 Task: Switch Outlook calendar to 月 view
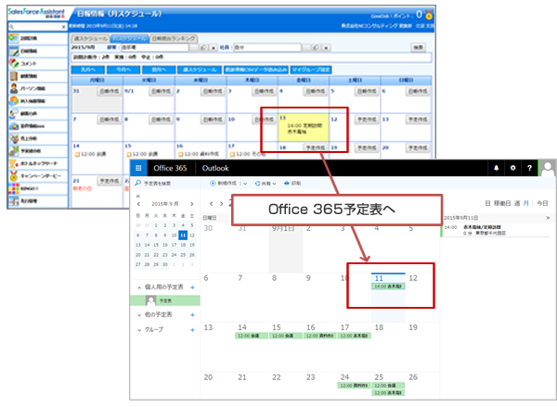(526, 203)
